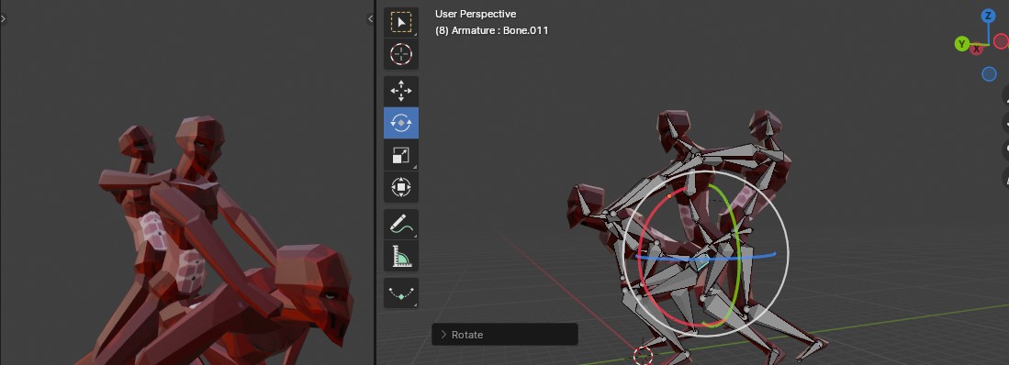Click the "User Perspective" viewport label
This screenshot has height=365, width=1009.
pyautogui.click(x=476, y=14)
